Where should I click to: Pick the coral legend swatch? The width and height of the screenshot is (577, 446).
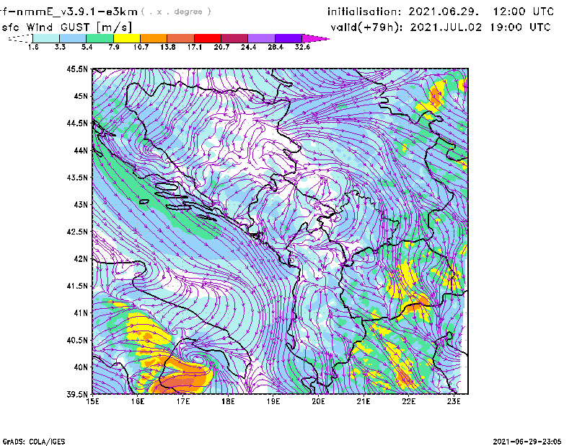tap(181, 38)
